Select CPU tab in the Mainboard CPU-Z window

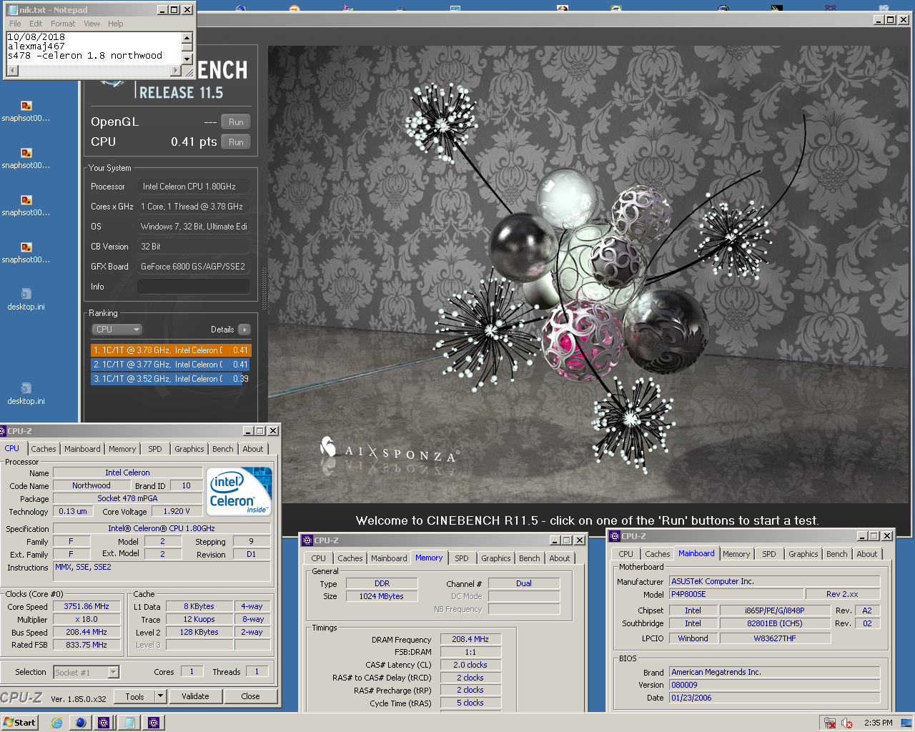point(626,554)
